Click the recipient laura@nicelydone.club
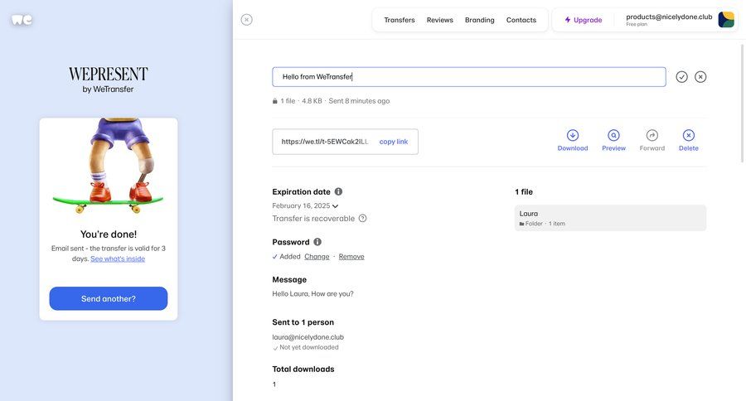The image size is (746, 401). coord(308,336)
